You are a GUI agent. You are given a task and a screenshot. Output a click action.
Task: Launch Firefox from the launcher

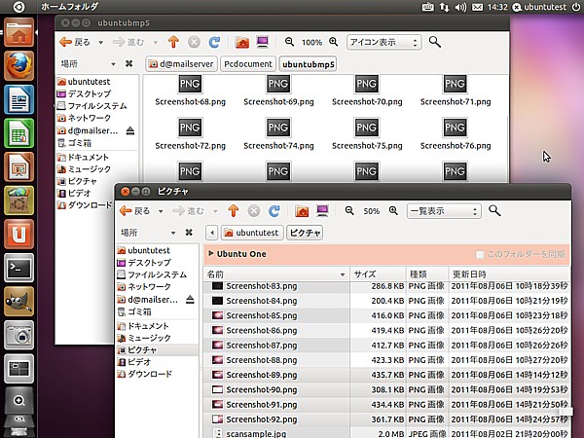(19, 66)
